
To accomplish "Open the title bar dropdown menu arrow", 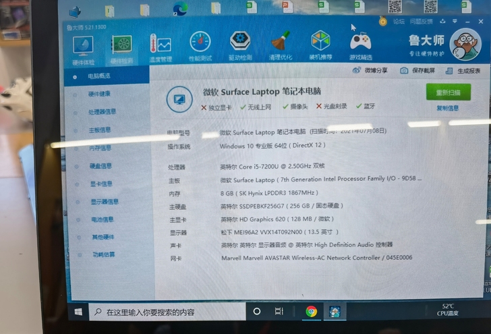I will coord(455,21).
